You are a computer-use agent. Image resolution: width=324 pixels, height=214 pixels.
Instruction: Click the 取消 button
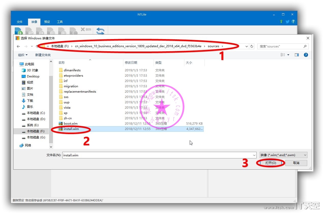(296, 163)
